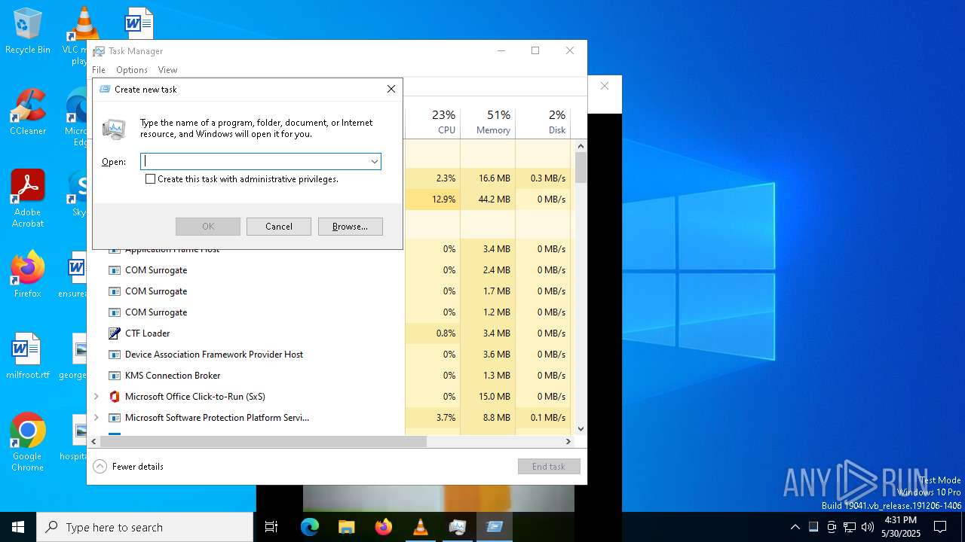Image resolution: width=965 pixels, height=542 pixels.
Task: Enable create task with administrative privileges
Action: coord(150,179)
